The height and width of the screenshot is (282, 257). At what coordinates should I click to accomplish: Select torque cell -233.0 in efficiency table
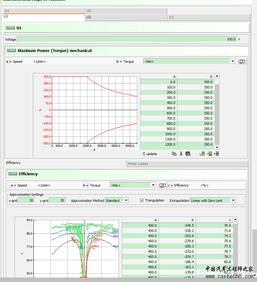point(177,252)
